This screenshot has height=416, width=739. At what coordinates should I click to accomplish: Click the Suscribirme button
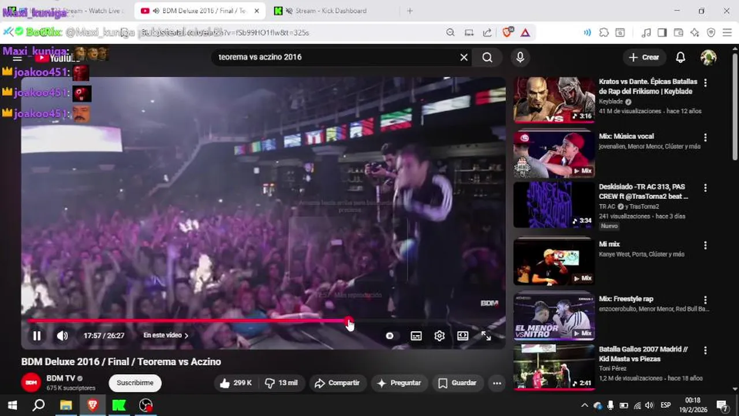[x=135, y=382]
